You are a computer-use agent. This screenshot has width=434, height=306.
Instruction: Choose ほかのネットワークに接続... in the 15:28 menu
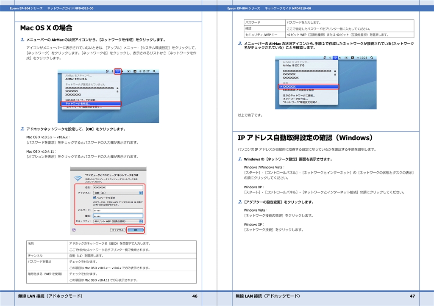299,95
